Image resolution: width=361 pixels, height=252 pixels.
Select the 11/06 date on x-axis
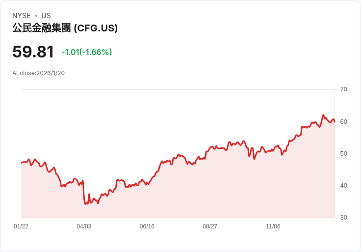(x=273, y=226)
